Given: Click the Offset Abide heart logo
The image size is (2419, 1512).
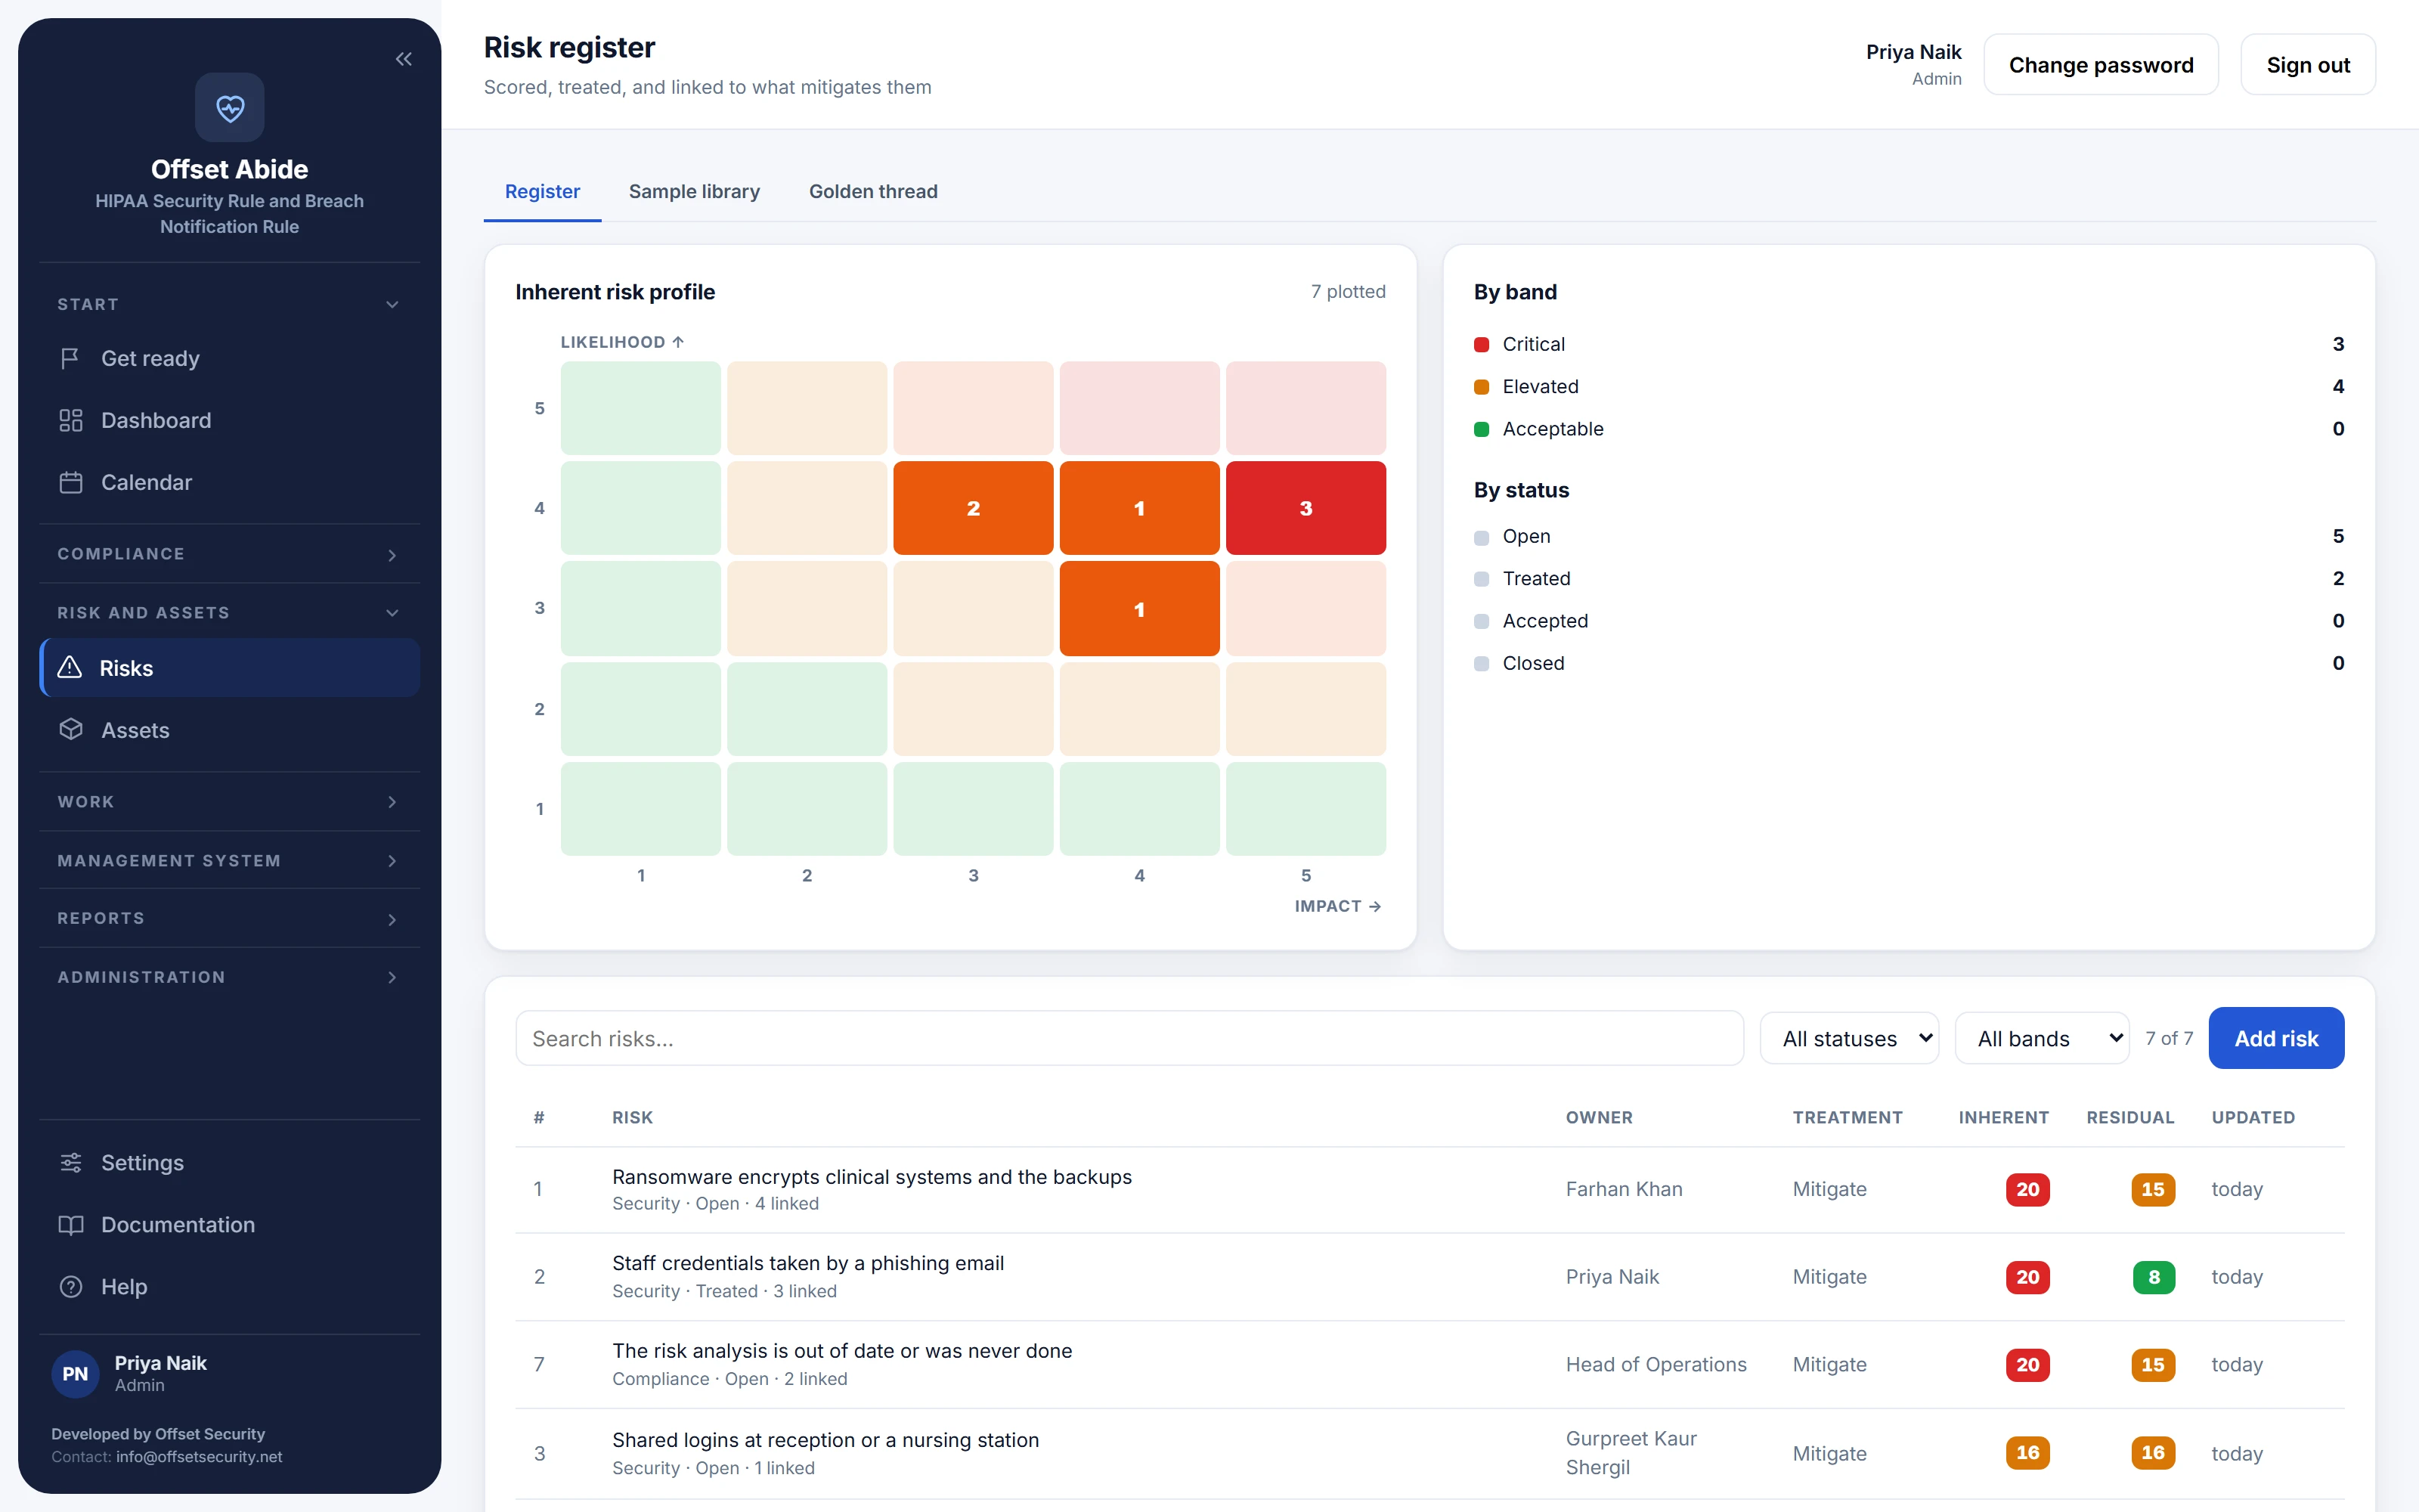Looking at the screenshot, I should pos(230,107).
